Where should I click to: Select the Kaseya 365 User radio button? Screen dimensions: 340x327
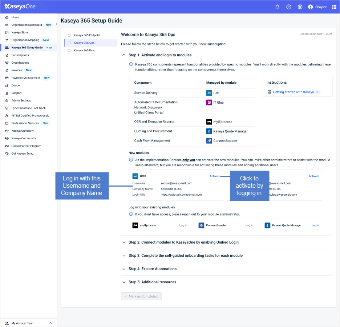tap(69, 51)
